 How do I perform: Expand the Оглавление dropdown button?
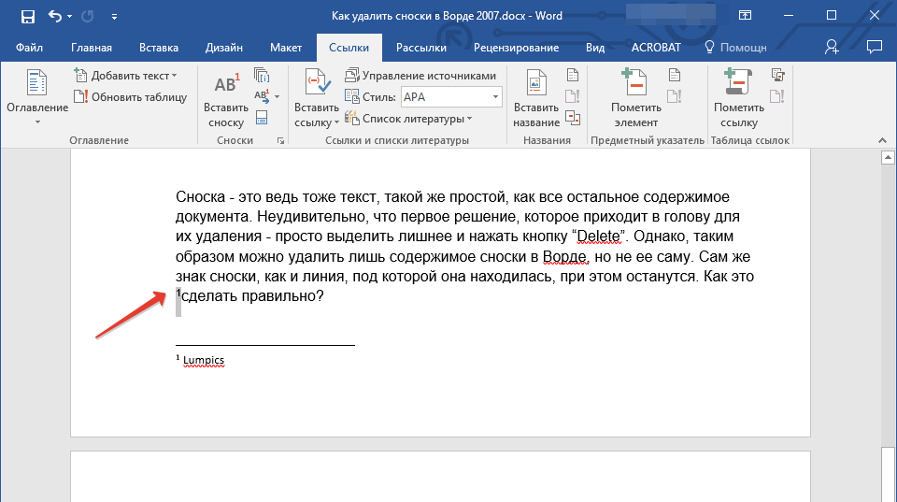(37, 122)
